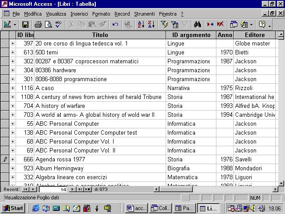The height and width of the screenshot is (214, 285).
Task: Click the Design View toolbar icon
Action: coord(8,25)
